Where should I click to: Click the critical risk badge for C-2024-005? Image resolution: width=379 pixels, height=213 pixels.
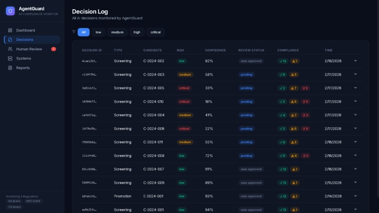(184, 88)
